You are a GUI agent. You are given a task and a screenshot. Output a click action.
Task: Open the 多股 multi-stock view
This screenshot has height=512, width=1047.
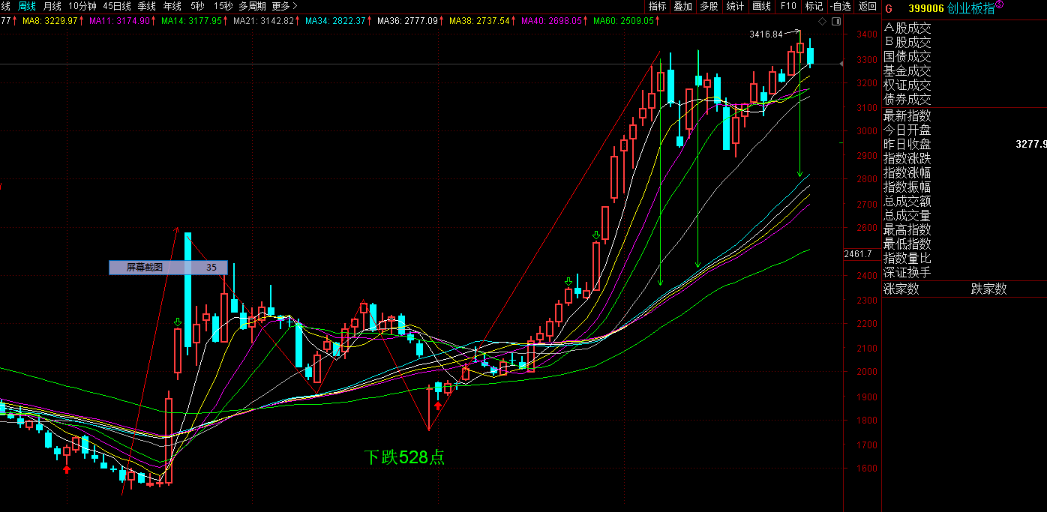709,6
